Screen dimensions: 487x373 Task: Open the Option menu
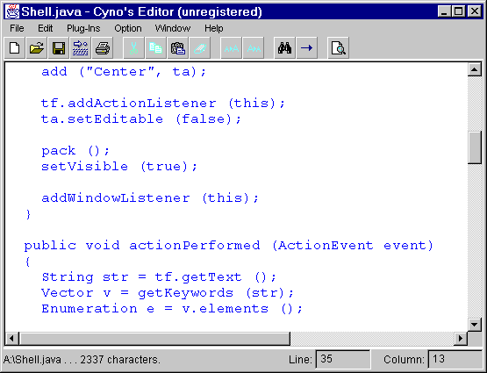[128, 28]
